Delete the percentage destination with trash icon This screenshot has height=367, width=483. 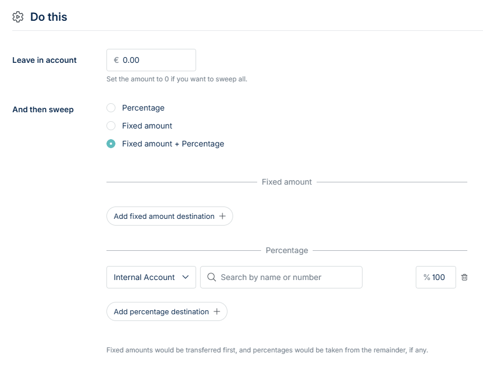tap(465, 277)
